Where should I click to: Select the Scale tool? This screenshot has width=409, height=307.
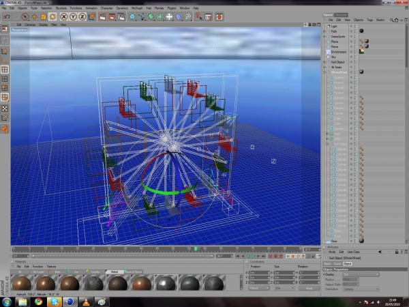tap(44, 17)
